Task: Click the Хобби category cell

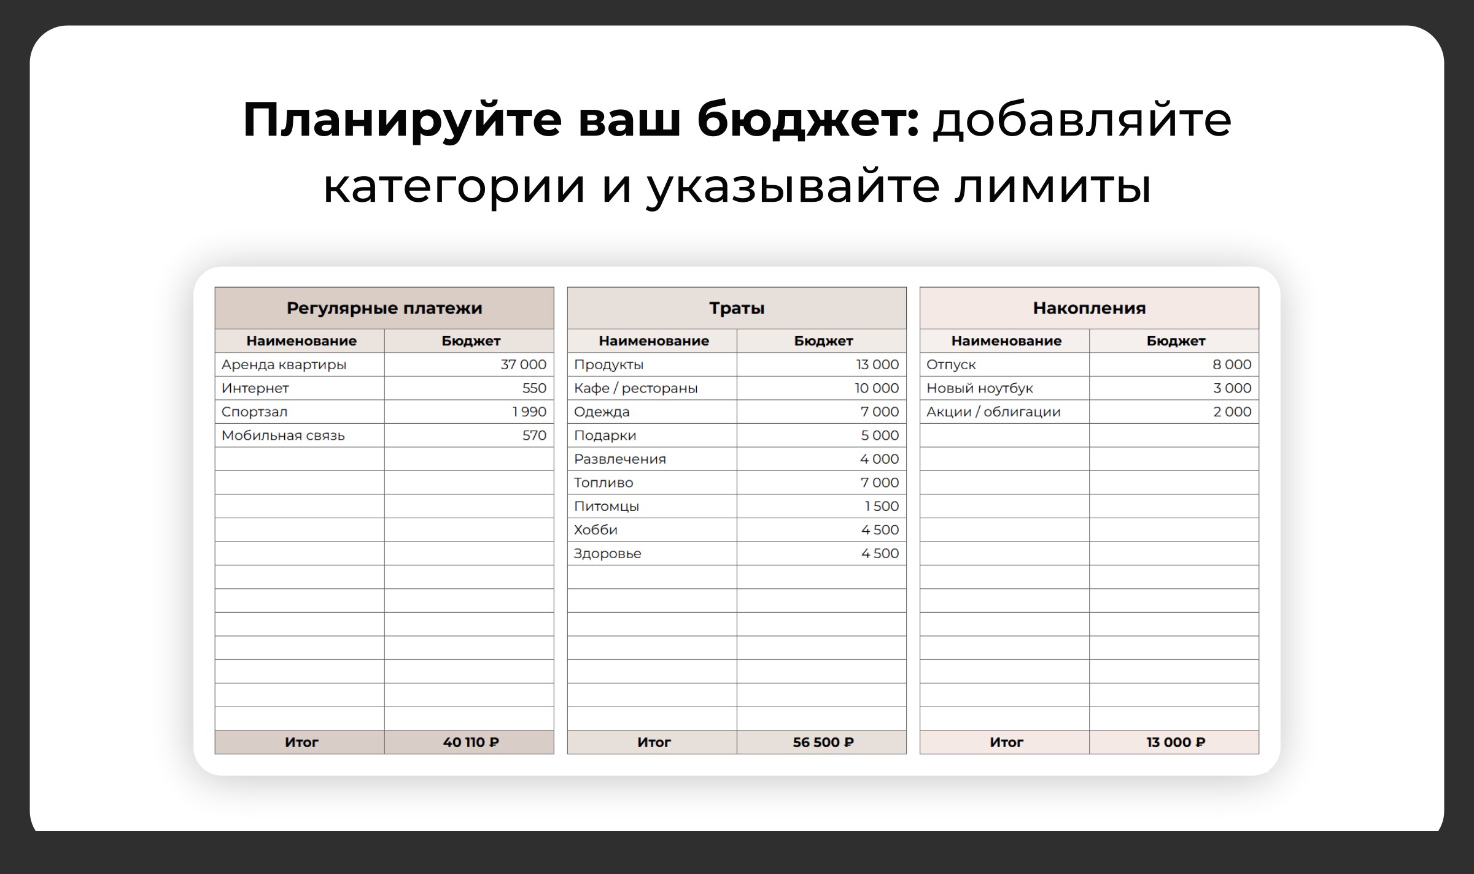Action: 652,530
